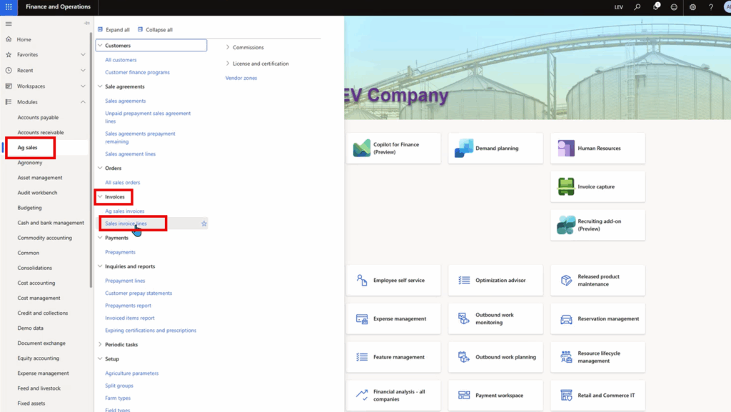731x412 pixels.
Task: Open Expense management tile
Action: tap(393, 318)
